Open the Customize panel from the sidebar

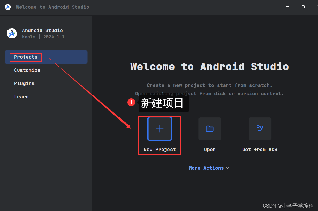tap(27, 70)
